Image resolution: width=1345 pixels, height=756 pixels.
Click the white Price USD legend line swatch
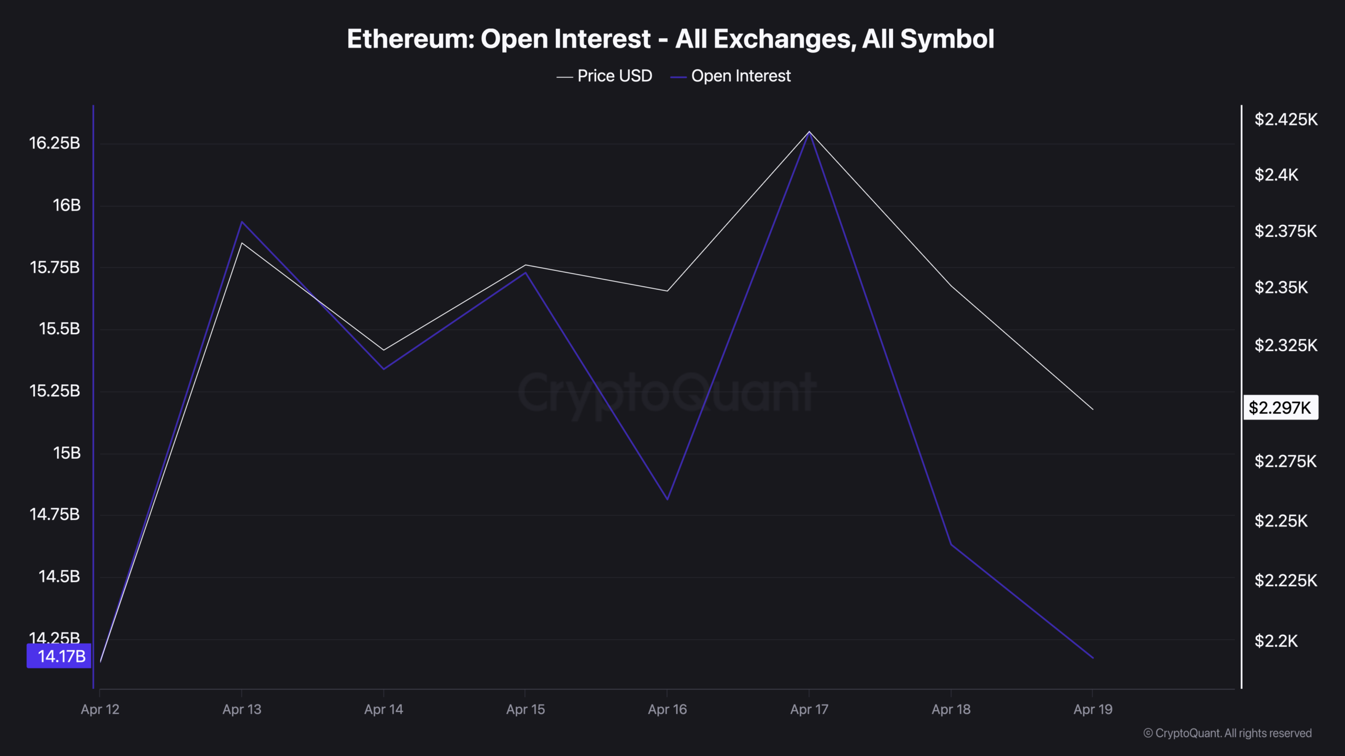[x=564, y=77]
